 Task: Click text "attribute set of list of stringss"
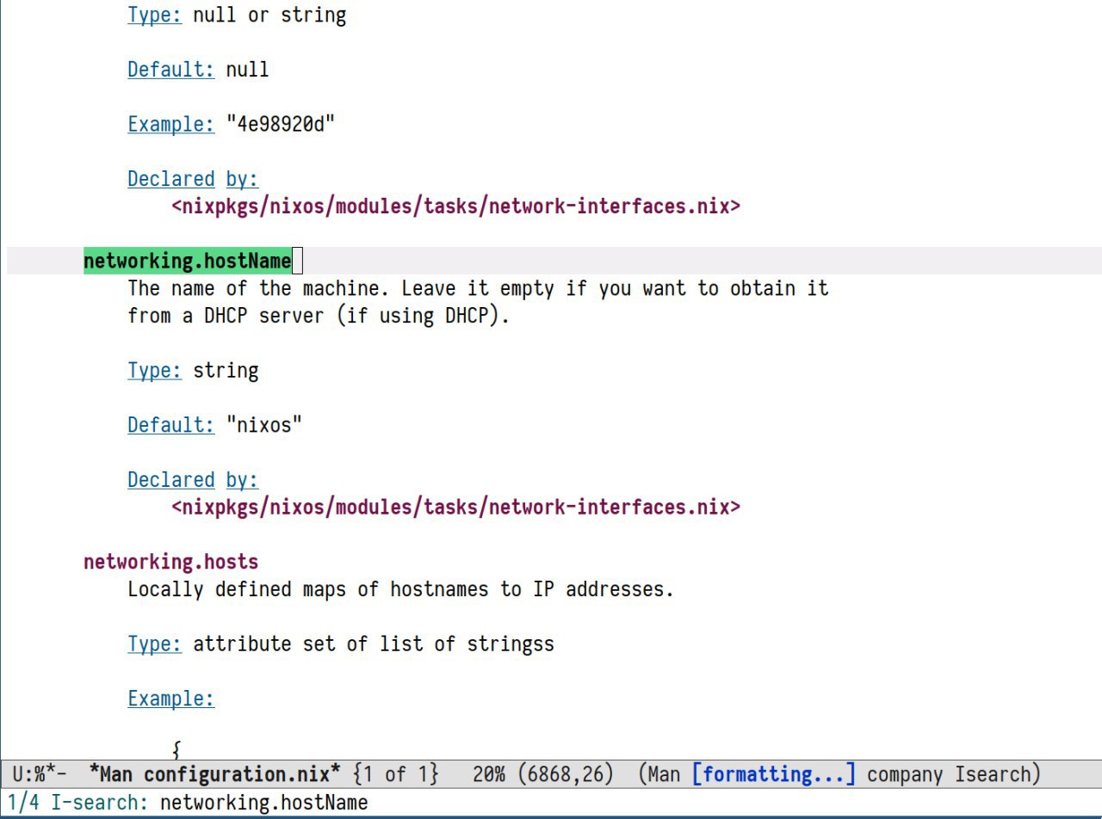coord(374,643)
